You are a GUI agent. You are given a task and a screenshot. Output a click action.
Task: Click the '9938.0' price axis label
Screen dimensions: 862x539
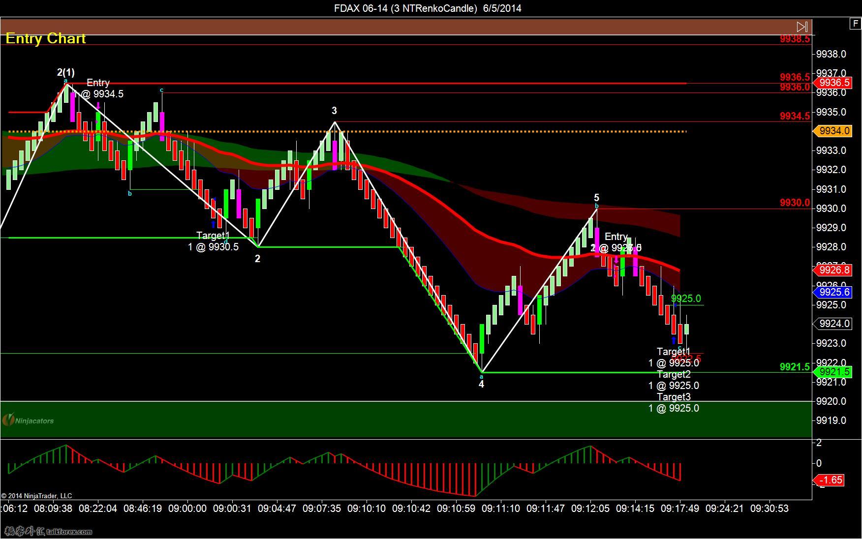point(831,54)
